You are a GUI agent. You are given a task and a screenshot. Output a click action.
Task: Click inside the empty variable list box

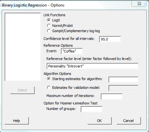tap(23, 47)
